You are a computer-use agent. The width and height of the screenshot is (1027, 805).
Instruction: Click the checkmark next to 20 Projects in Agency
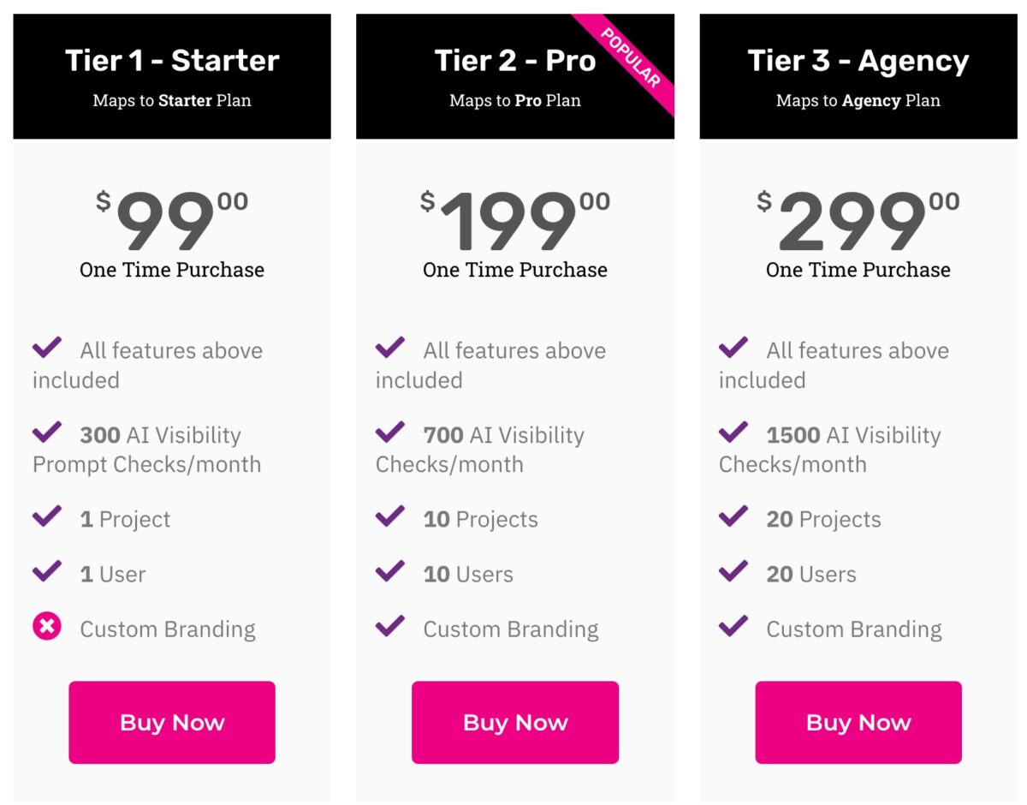733,518
